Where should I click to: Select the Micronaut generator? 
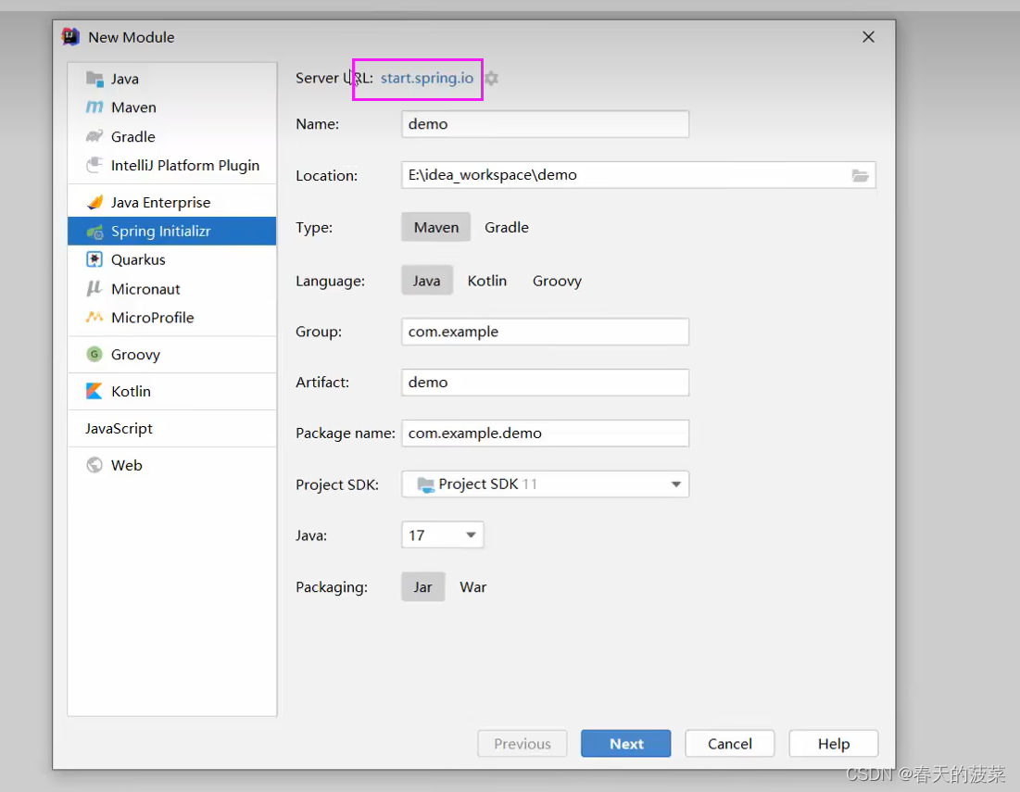point(146,288)
